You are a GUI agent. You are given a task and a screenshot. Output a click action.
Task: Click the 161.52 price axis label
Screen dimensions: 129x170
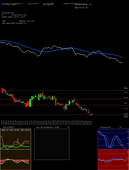pos(126,98)
